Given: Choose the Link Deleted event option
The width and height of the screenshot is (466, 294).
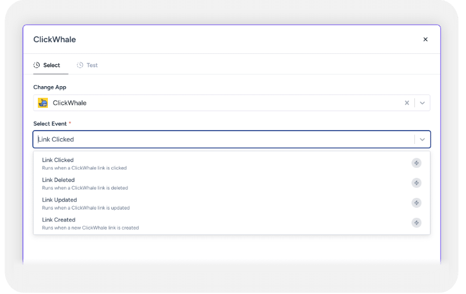Looking at the screenshot, I should coord(232,183).
